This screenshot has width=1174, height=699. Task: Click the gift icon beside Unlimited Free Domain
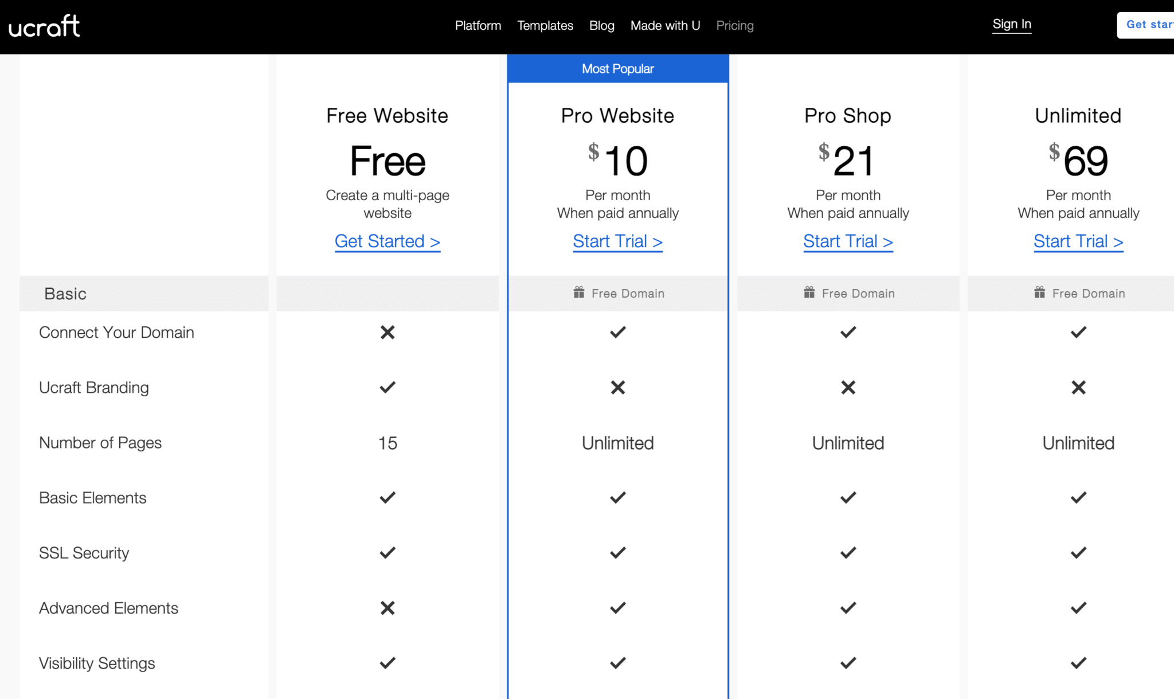pyautogui.click(x=1039, y=292)
